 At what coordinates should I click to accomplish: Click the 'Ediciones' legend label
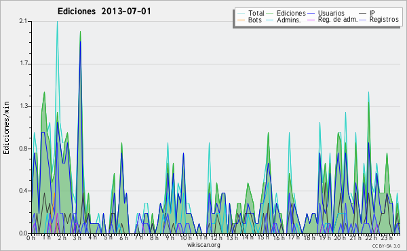(x=291, y=13)
